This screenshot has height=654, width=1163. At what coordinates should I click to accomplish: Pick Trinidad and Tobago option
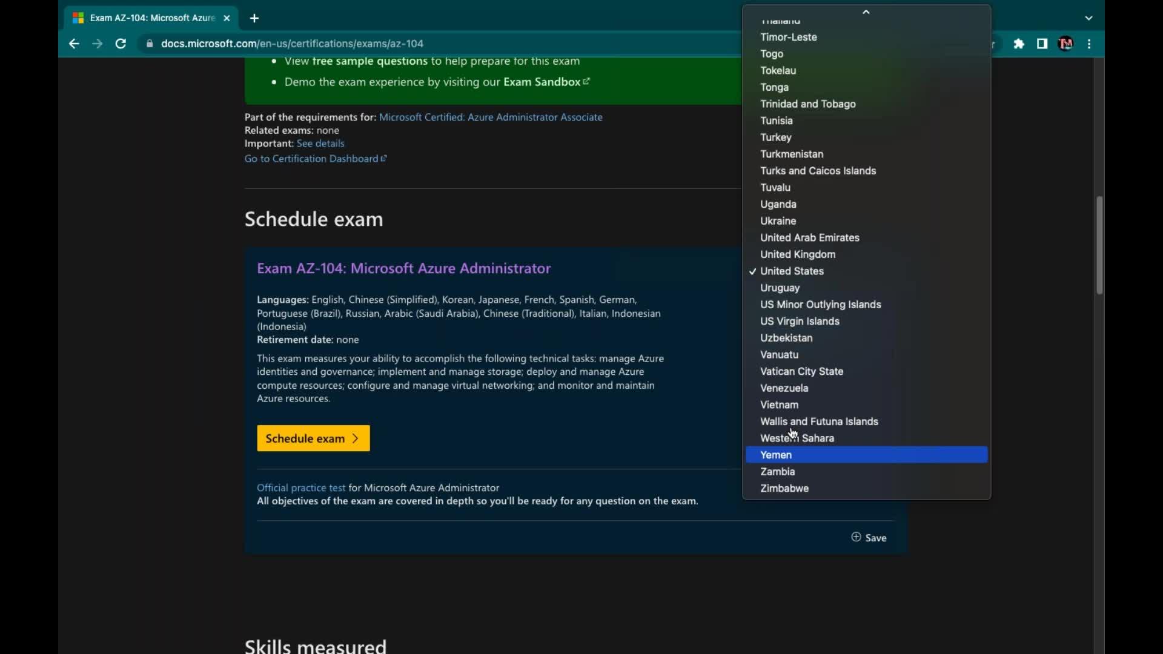point(866,104)
